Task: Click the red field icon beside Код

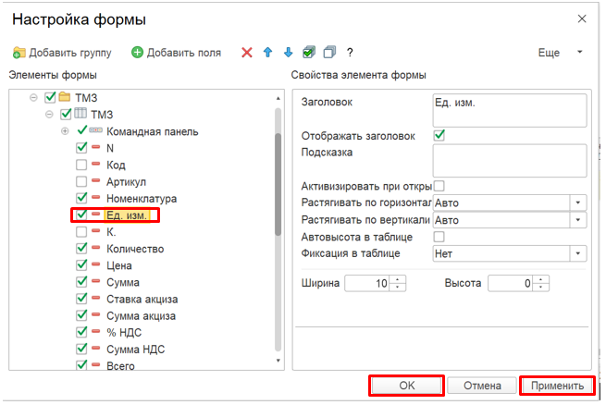Action: [x=95, y=164]
